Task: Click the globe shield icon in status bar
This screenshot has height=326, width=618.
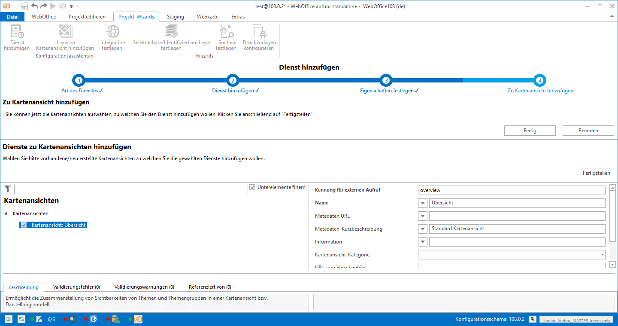Action: [93, 319]
